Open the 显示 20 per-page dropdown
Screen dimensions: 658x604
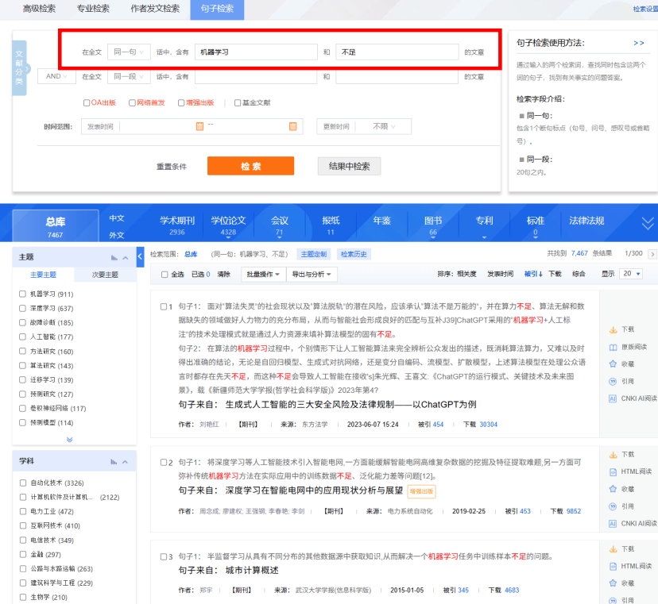tap(632, 274)
